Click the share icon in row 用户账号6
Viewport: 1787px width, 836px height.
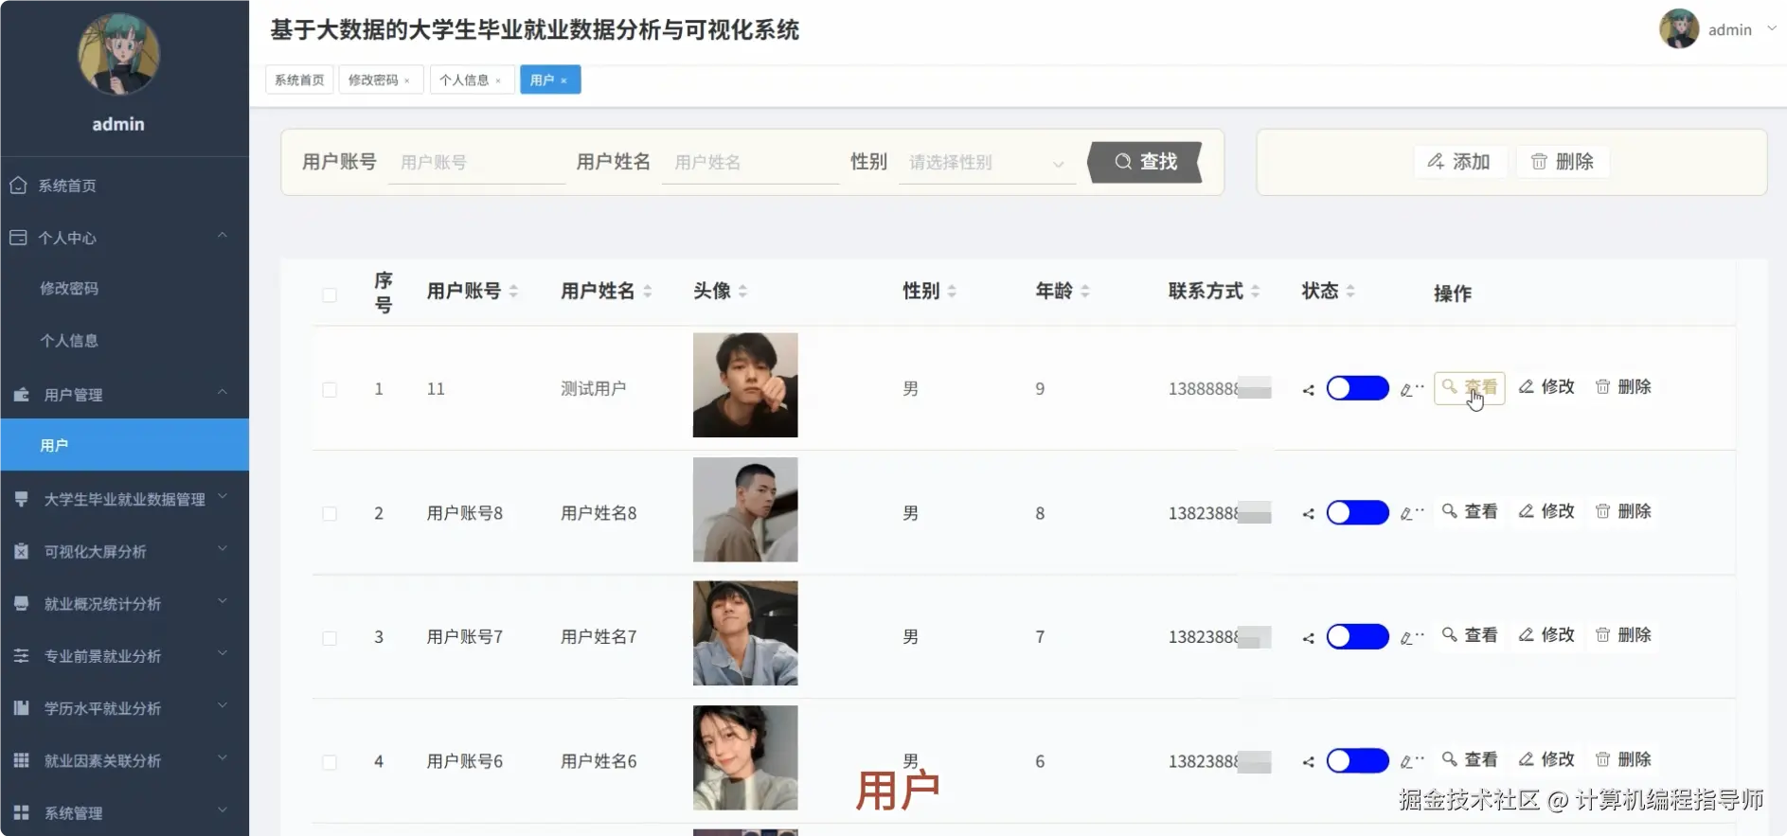tap(1308, 762)
